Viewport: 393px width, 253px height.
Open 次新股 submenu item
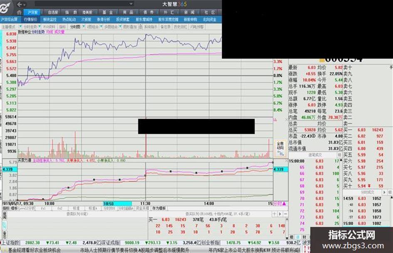pos(86,19)
